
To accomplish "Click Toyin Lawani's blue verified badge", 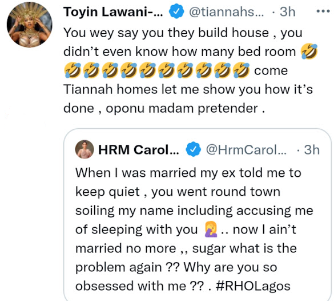I will [176, 12].
